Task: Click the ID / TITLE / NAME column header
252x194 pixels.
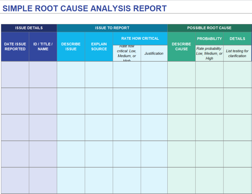Action: tap(43, 47)
